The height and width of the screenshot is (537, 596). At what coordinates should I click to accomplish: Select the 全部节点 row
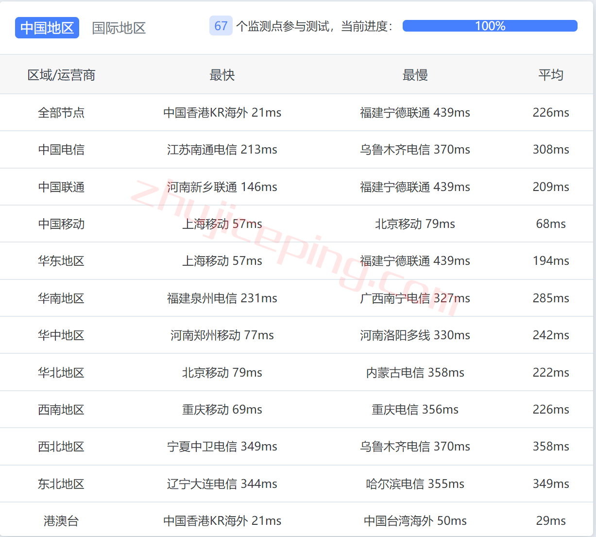click(x=62, y=112)
